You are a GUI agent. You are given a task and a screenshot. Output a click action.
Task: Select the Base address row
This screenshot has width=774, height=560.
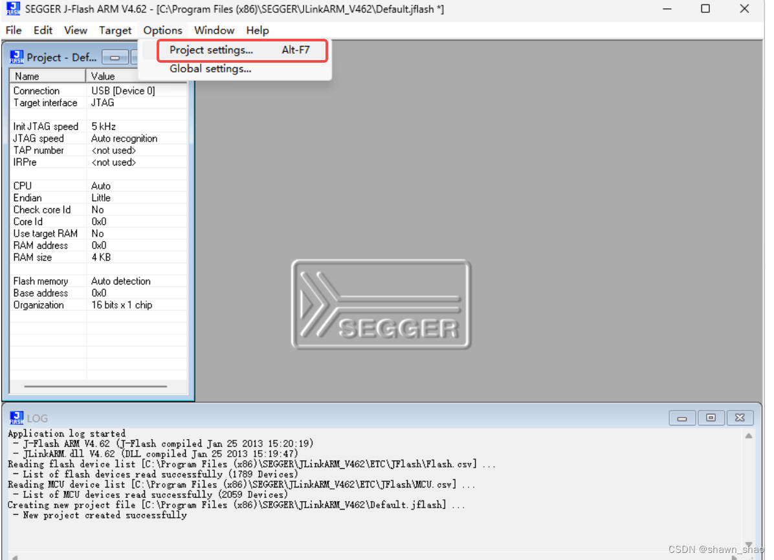pos(98,292)
